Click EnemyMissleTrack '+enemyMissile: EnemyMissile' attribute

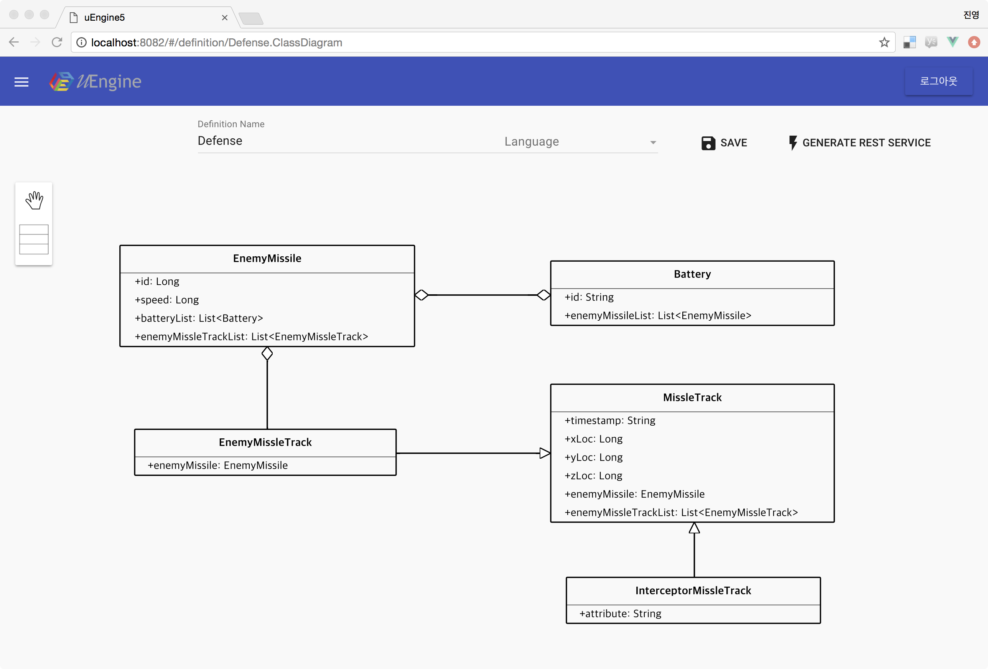pyautogui.click(x=218, y=465)
